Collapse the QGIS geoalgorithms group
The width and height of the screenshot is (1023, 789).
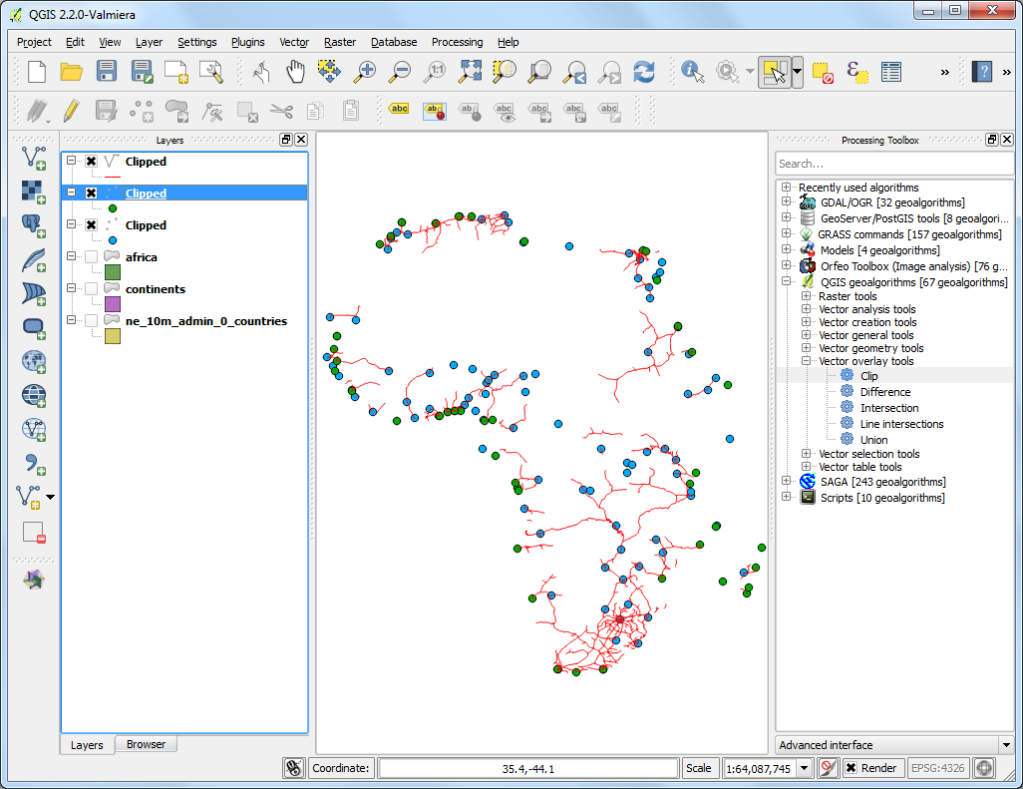[786, 282]
